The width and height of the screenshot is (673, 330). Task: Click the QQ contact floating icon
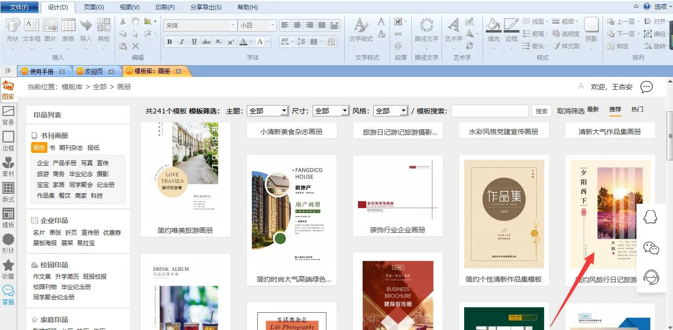pyautogui.click(x=651, y=218)
